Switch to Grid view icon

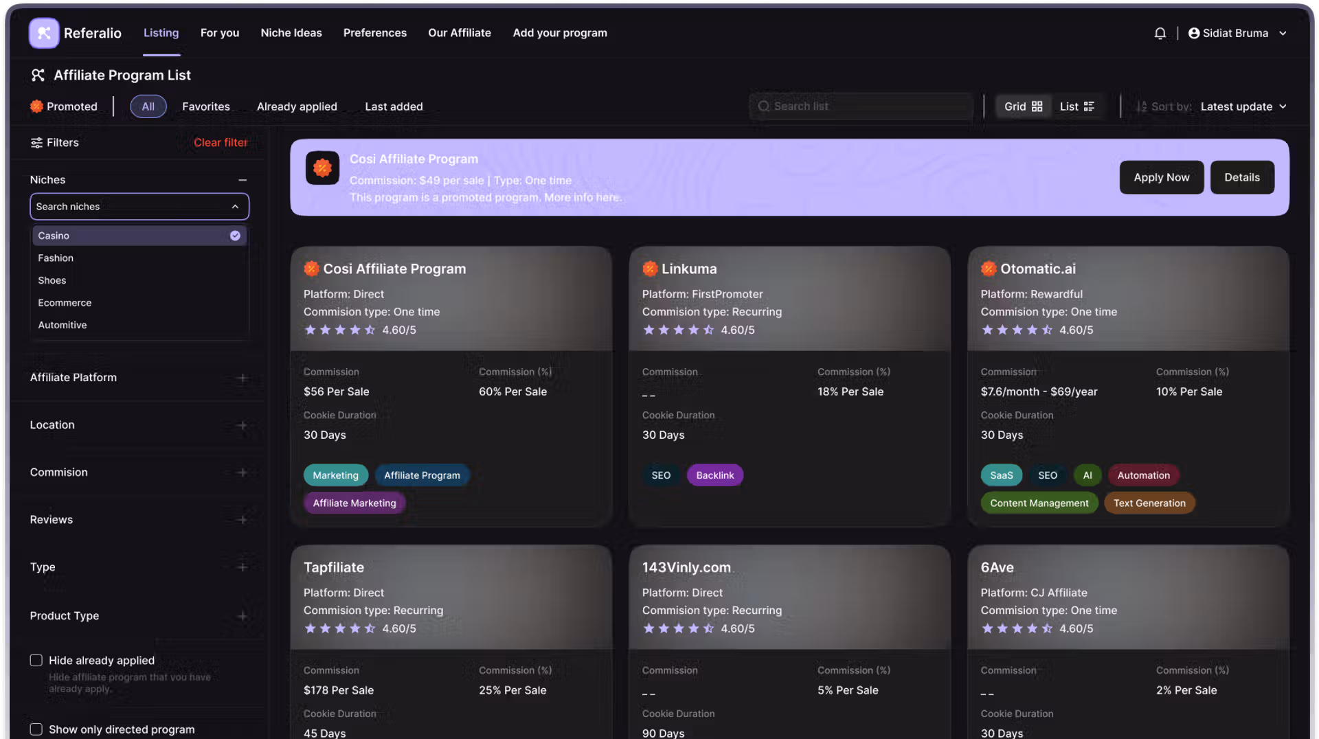click(x=1037, y=106)
